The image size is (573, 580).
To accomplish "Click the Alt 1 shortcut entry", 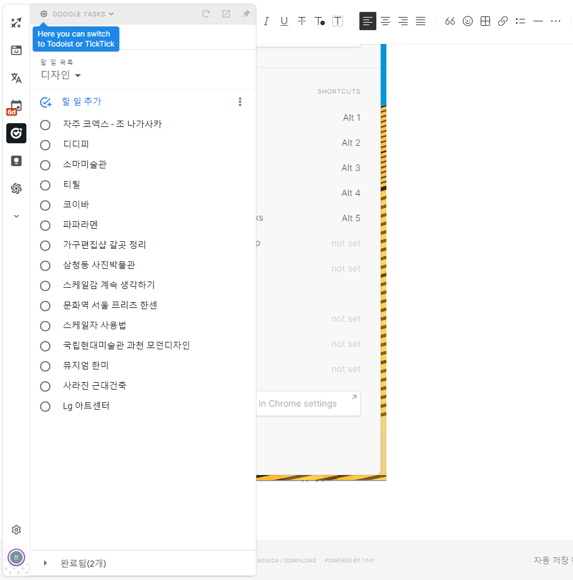I will (351, 118).
